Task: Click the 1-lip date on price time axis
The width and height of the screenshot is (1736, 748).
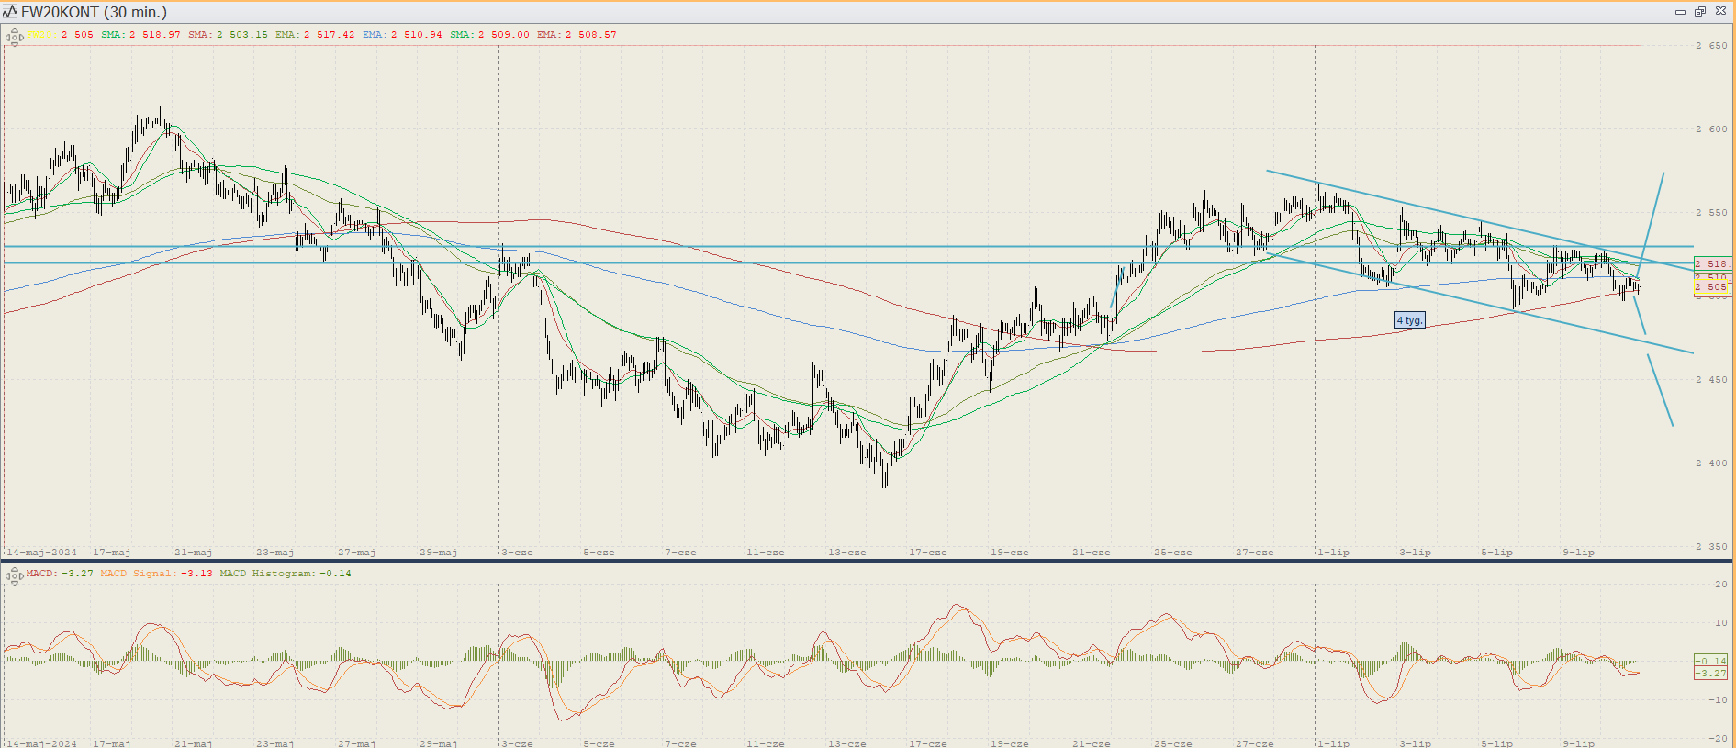Action: pos(1333,553)
